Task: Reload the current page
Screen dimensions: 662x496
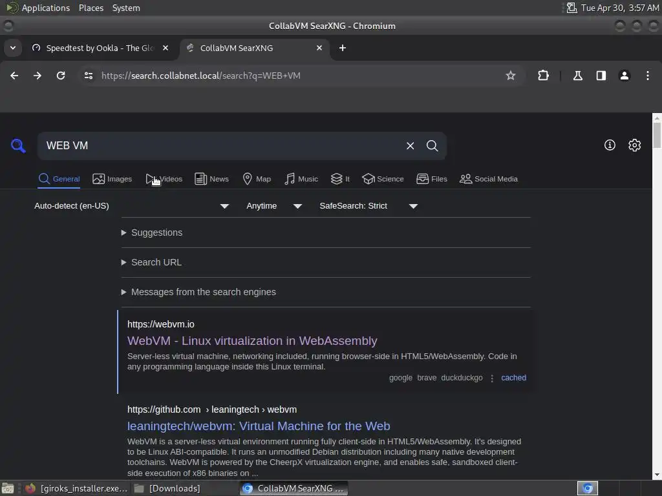Action: [61, 76]
